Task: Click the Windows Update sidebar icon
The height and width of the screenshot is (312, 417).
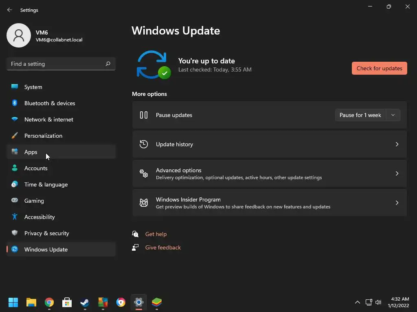Action: click(15, 249)
